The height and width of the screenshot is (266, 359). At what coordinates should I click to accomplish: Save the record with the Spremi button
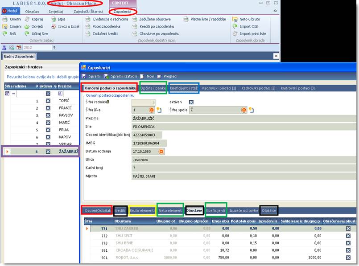(91, 76)
